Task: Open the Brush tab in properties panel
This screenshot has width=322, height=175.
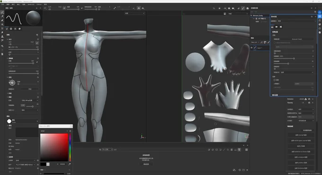Action: (7, 29)
